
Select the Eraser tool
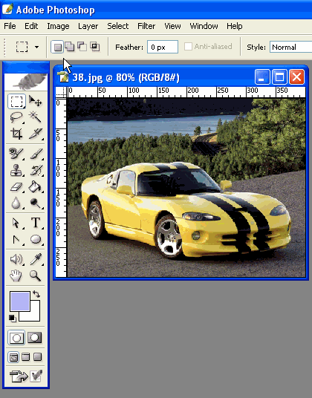[x=16, y=187]
